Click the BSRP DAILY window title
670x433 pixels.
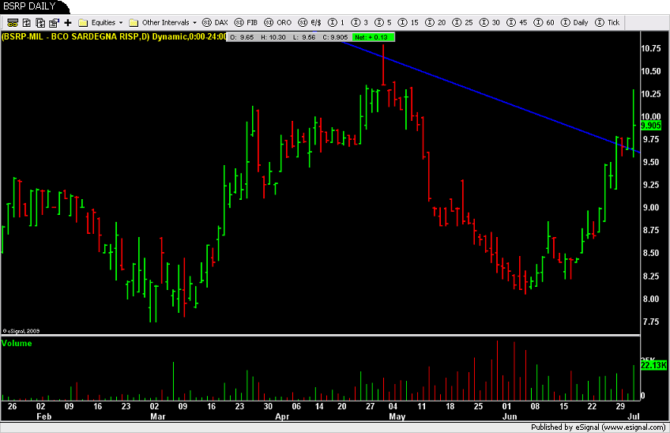(x=29, y=6)
